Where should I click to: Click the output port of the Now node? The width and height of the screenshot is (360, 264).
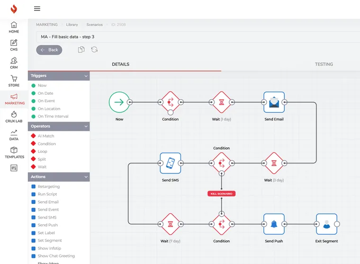130,102
